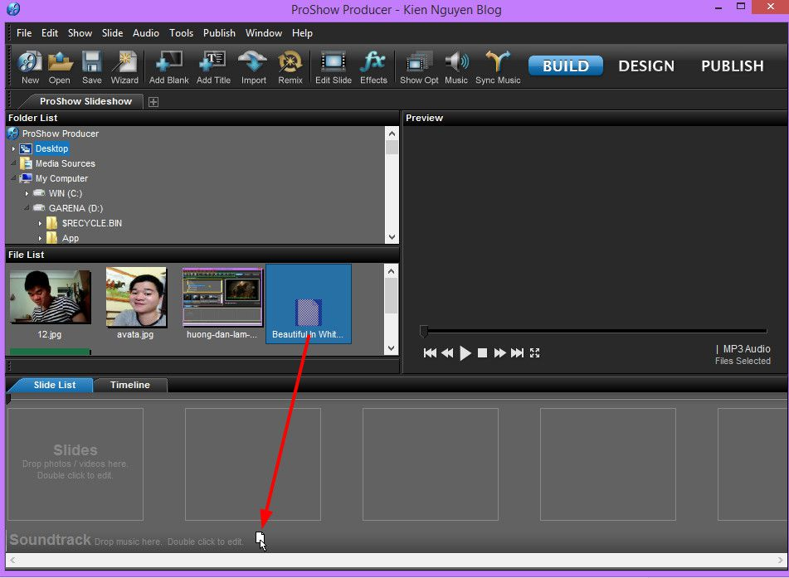This screenshot has height=578, width=789.
Task: Stop the preview playback
Action: tap(482, 353)
